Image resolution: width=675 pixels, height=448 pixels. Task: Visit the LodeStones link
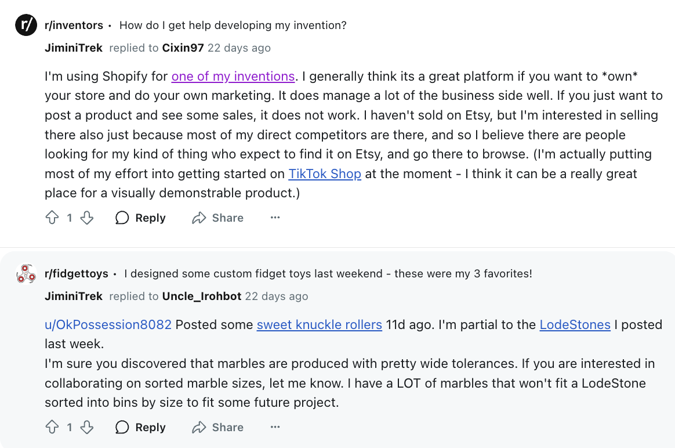575,324
